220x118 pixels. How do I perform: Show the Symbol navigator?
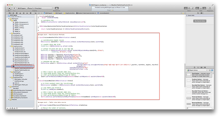coord(13,13)
